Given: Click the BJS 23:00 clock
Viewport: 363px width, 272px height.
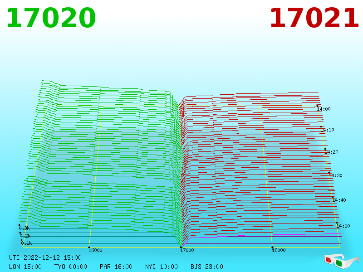Looking at the screenshot, I should click(x=207, y=267).
